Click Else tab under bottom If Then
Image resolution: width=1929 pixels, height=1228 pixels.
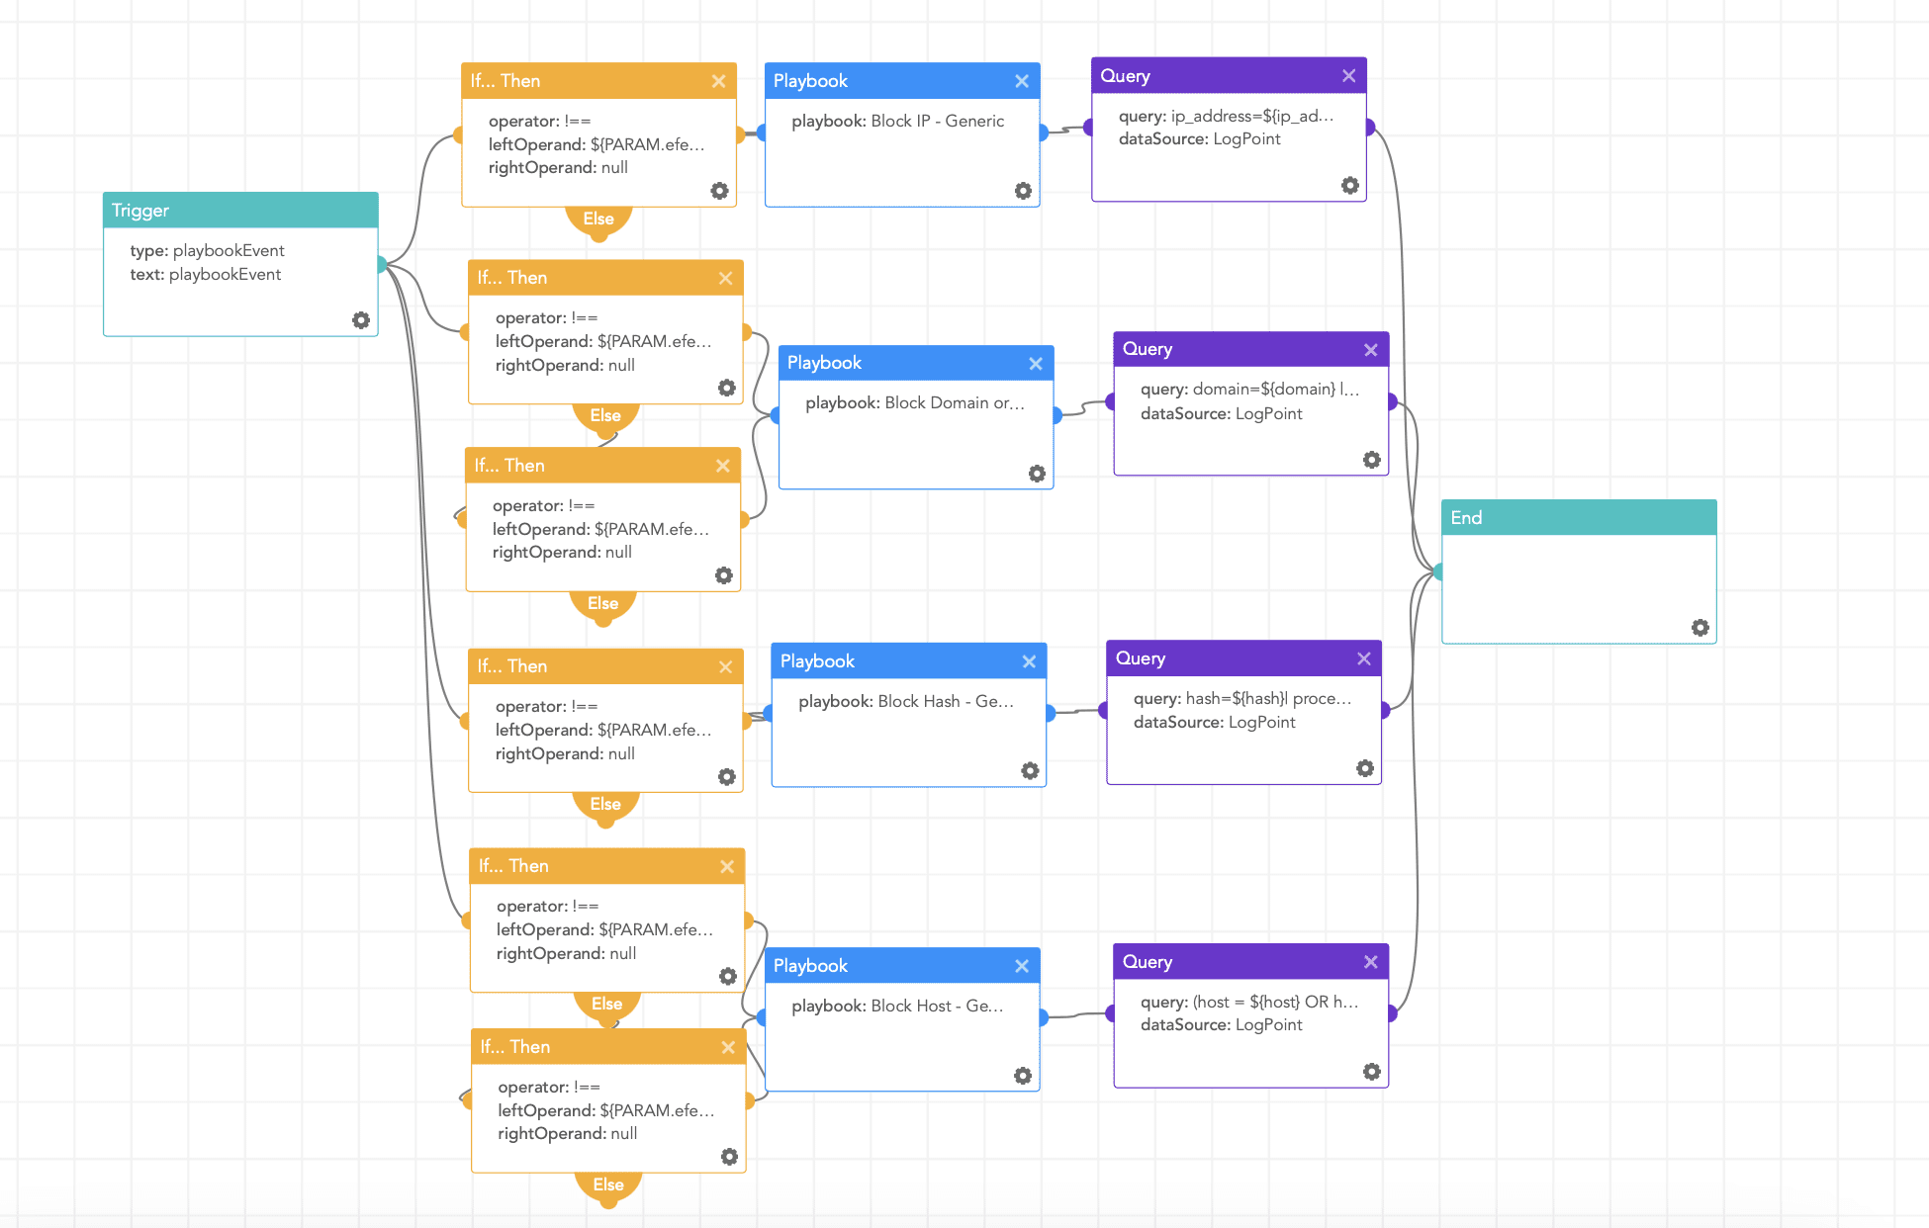coord(608,1184)
